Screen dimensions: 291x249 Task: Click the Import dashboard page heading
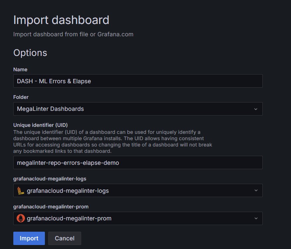pos(61,20)
